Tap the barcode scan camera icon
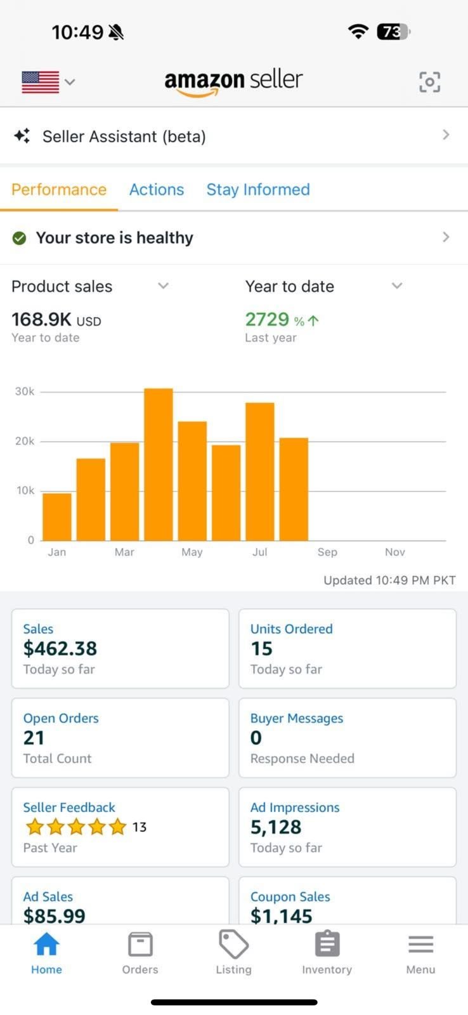The image size is (468, 1015). pyautogui.click(x=429, y=82)
